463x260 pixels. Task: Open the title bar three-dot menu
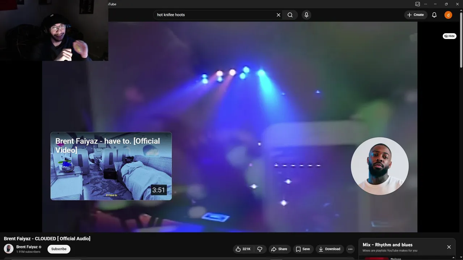click(425, 4)
